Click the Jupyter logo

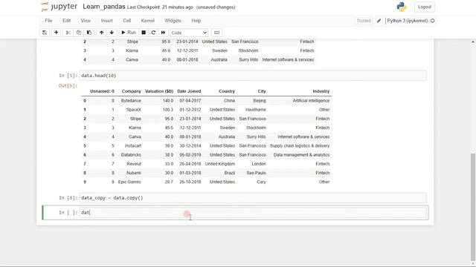pyautogui.click(x=59, y=7)
